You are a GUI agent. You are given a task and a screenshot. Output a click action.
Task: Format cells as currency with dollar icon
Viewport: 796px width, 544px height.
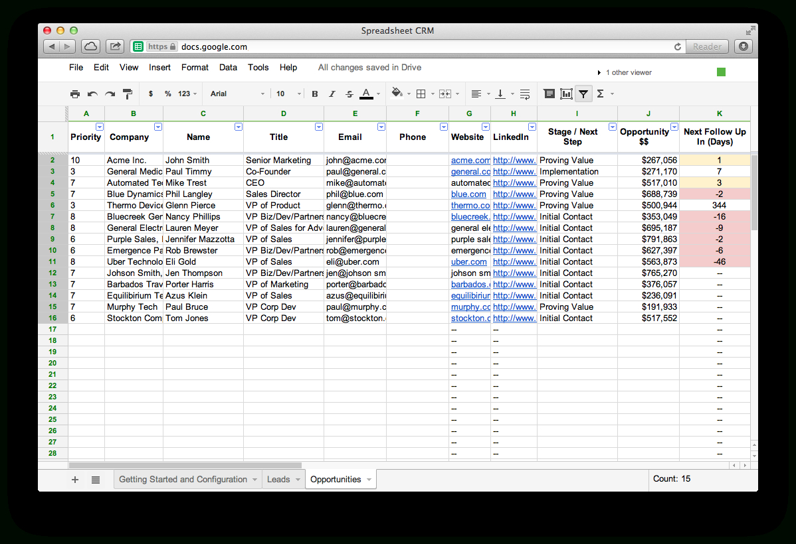pyautogui.click(x=151, y=94)
